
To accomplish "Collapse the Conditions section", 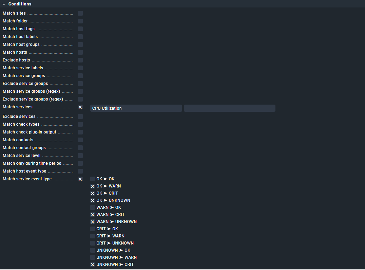I will pos(4,4).
